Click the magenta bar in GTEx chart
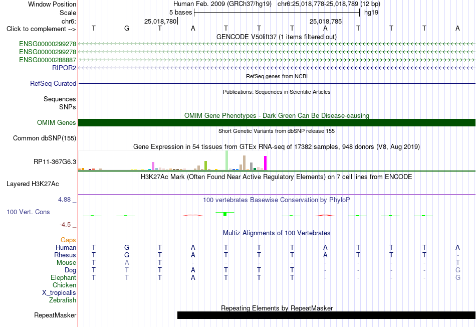The width and height of the screenshot is (476, 327). coord(266,163)
